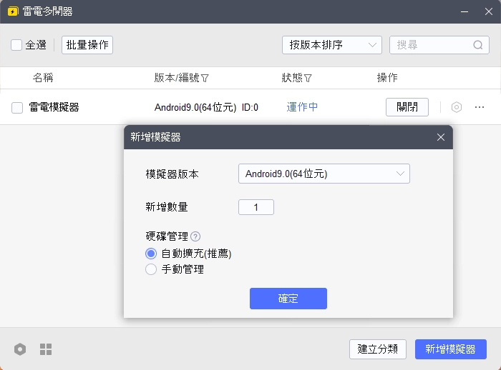Click the grid arrangement icon at bottom
The height and width of the screenshot is (370, 501).
pyautogui.click(x=46, y=349)
